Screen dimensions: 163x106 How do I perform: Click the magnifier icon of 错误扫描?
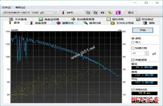pyautogui.click(x=86, y=23)
